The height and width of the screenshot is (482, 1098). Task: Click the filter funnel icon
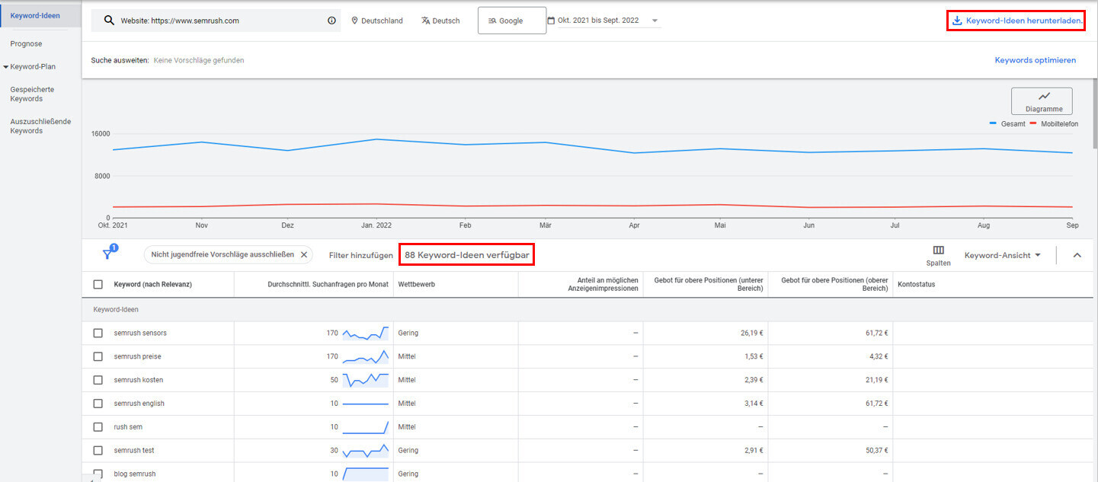click(107, 254)
